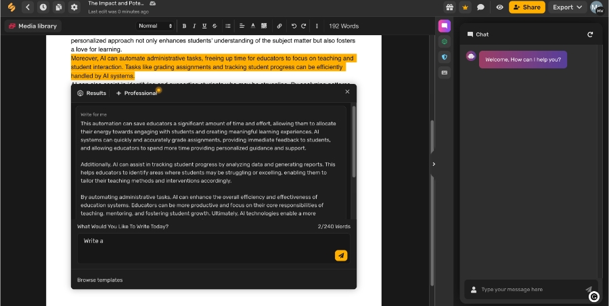Refresh the chat conversation
609x306 pixels.
(590, 35)
